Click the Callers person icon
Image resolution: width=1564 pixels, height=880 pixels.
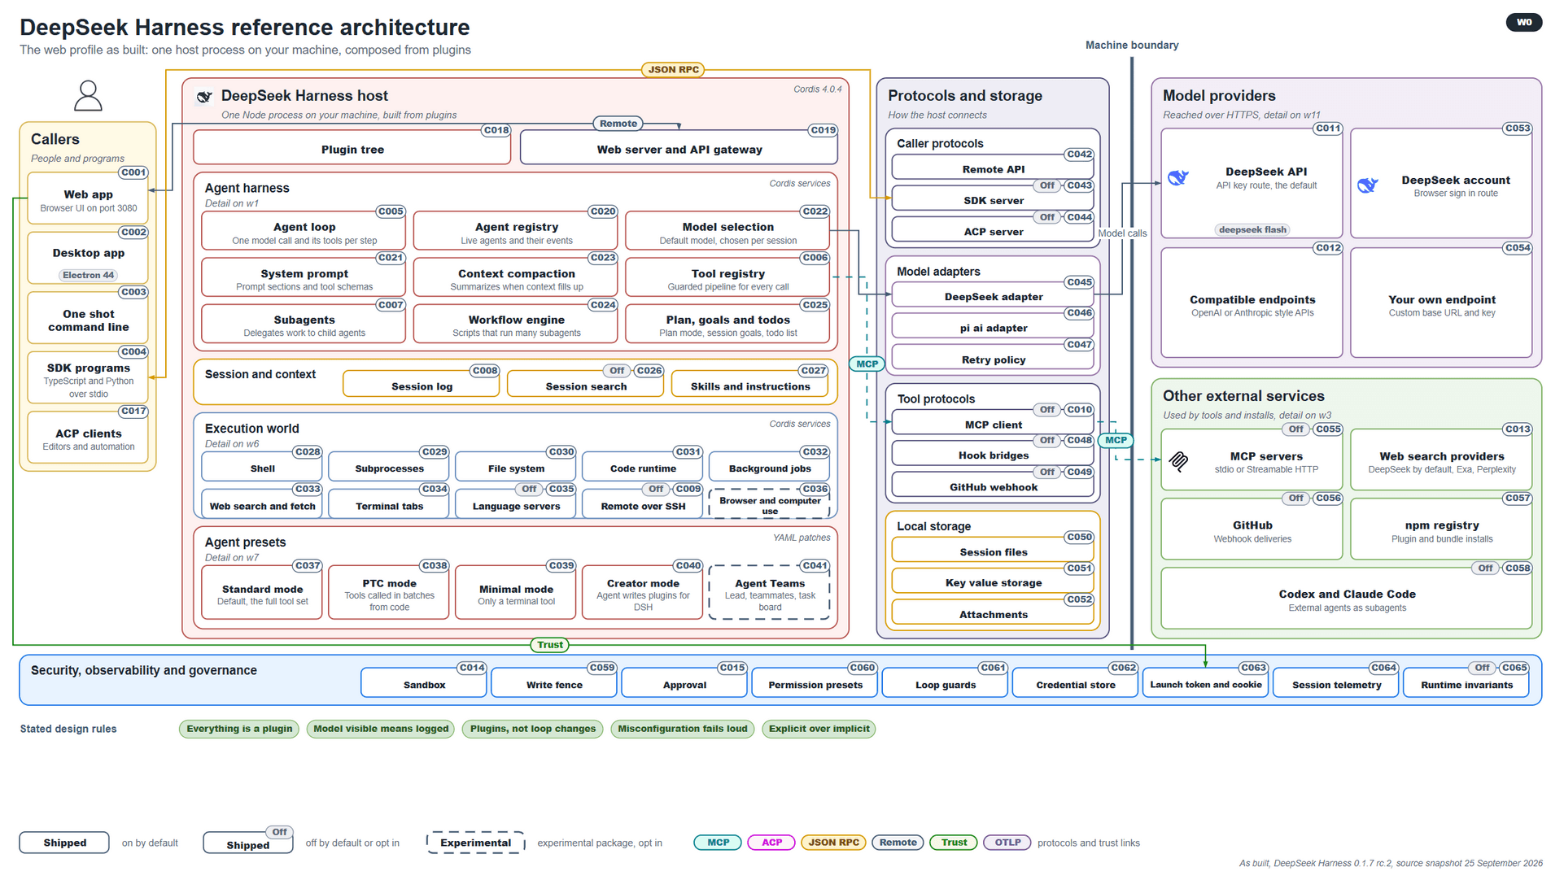pos(88,95)
